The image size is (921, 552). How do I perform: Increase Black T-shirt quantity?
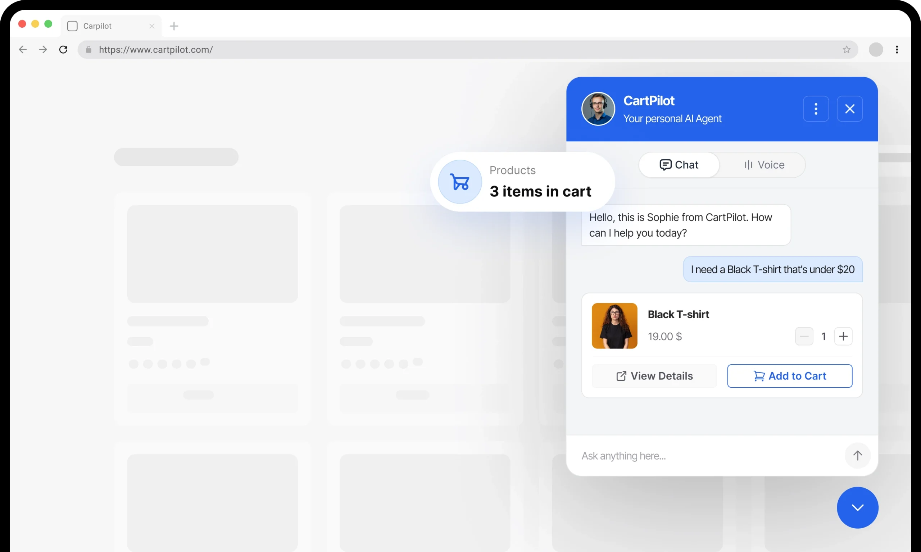click(x=843, y=336)
